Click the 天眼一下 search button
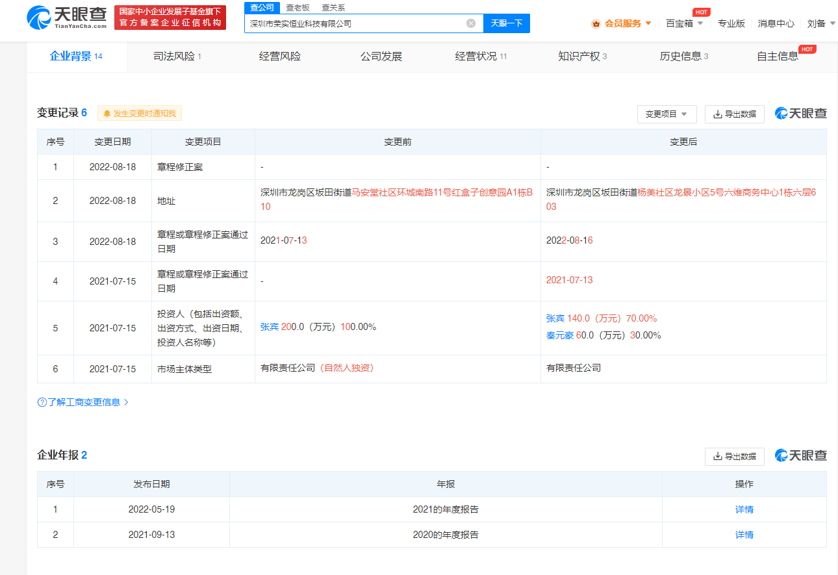Screen dimensions: 838x575 [x=506, y=23]
